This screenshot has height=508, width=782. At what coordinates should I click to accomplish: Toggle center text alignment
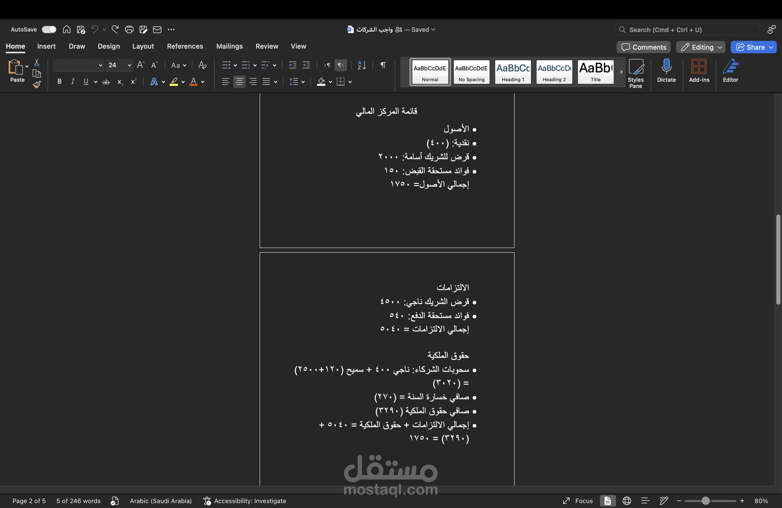(x=239, y=81)
